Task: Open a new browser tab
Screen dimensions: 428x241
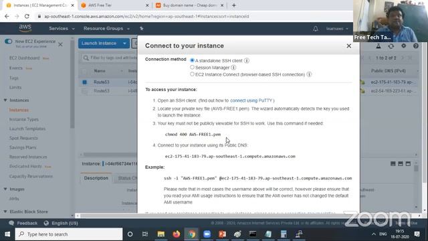Action: 233,5
